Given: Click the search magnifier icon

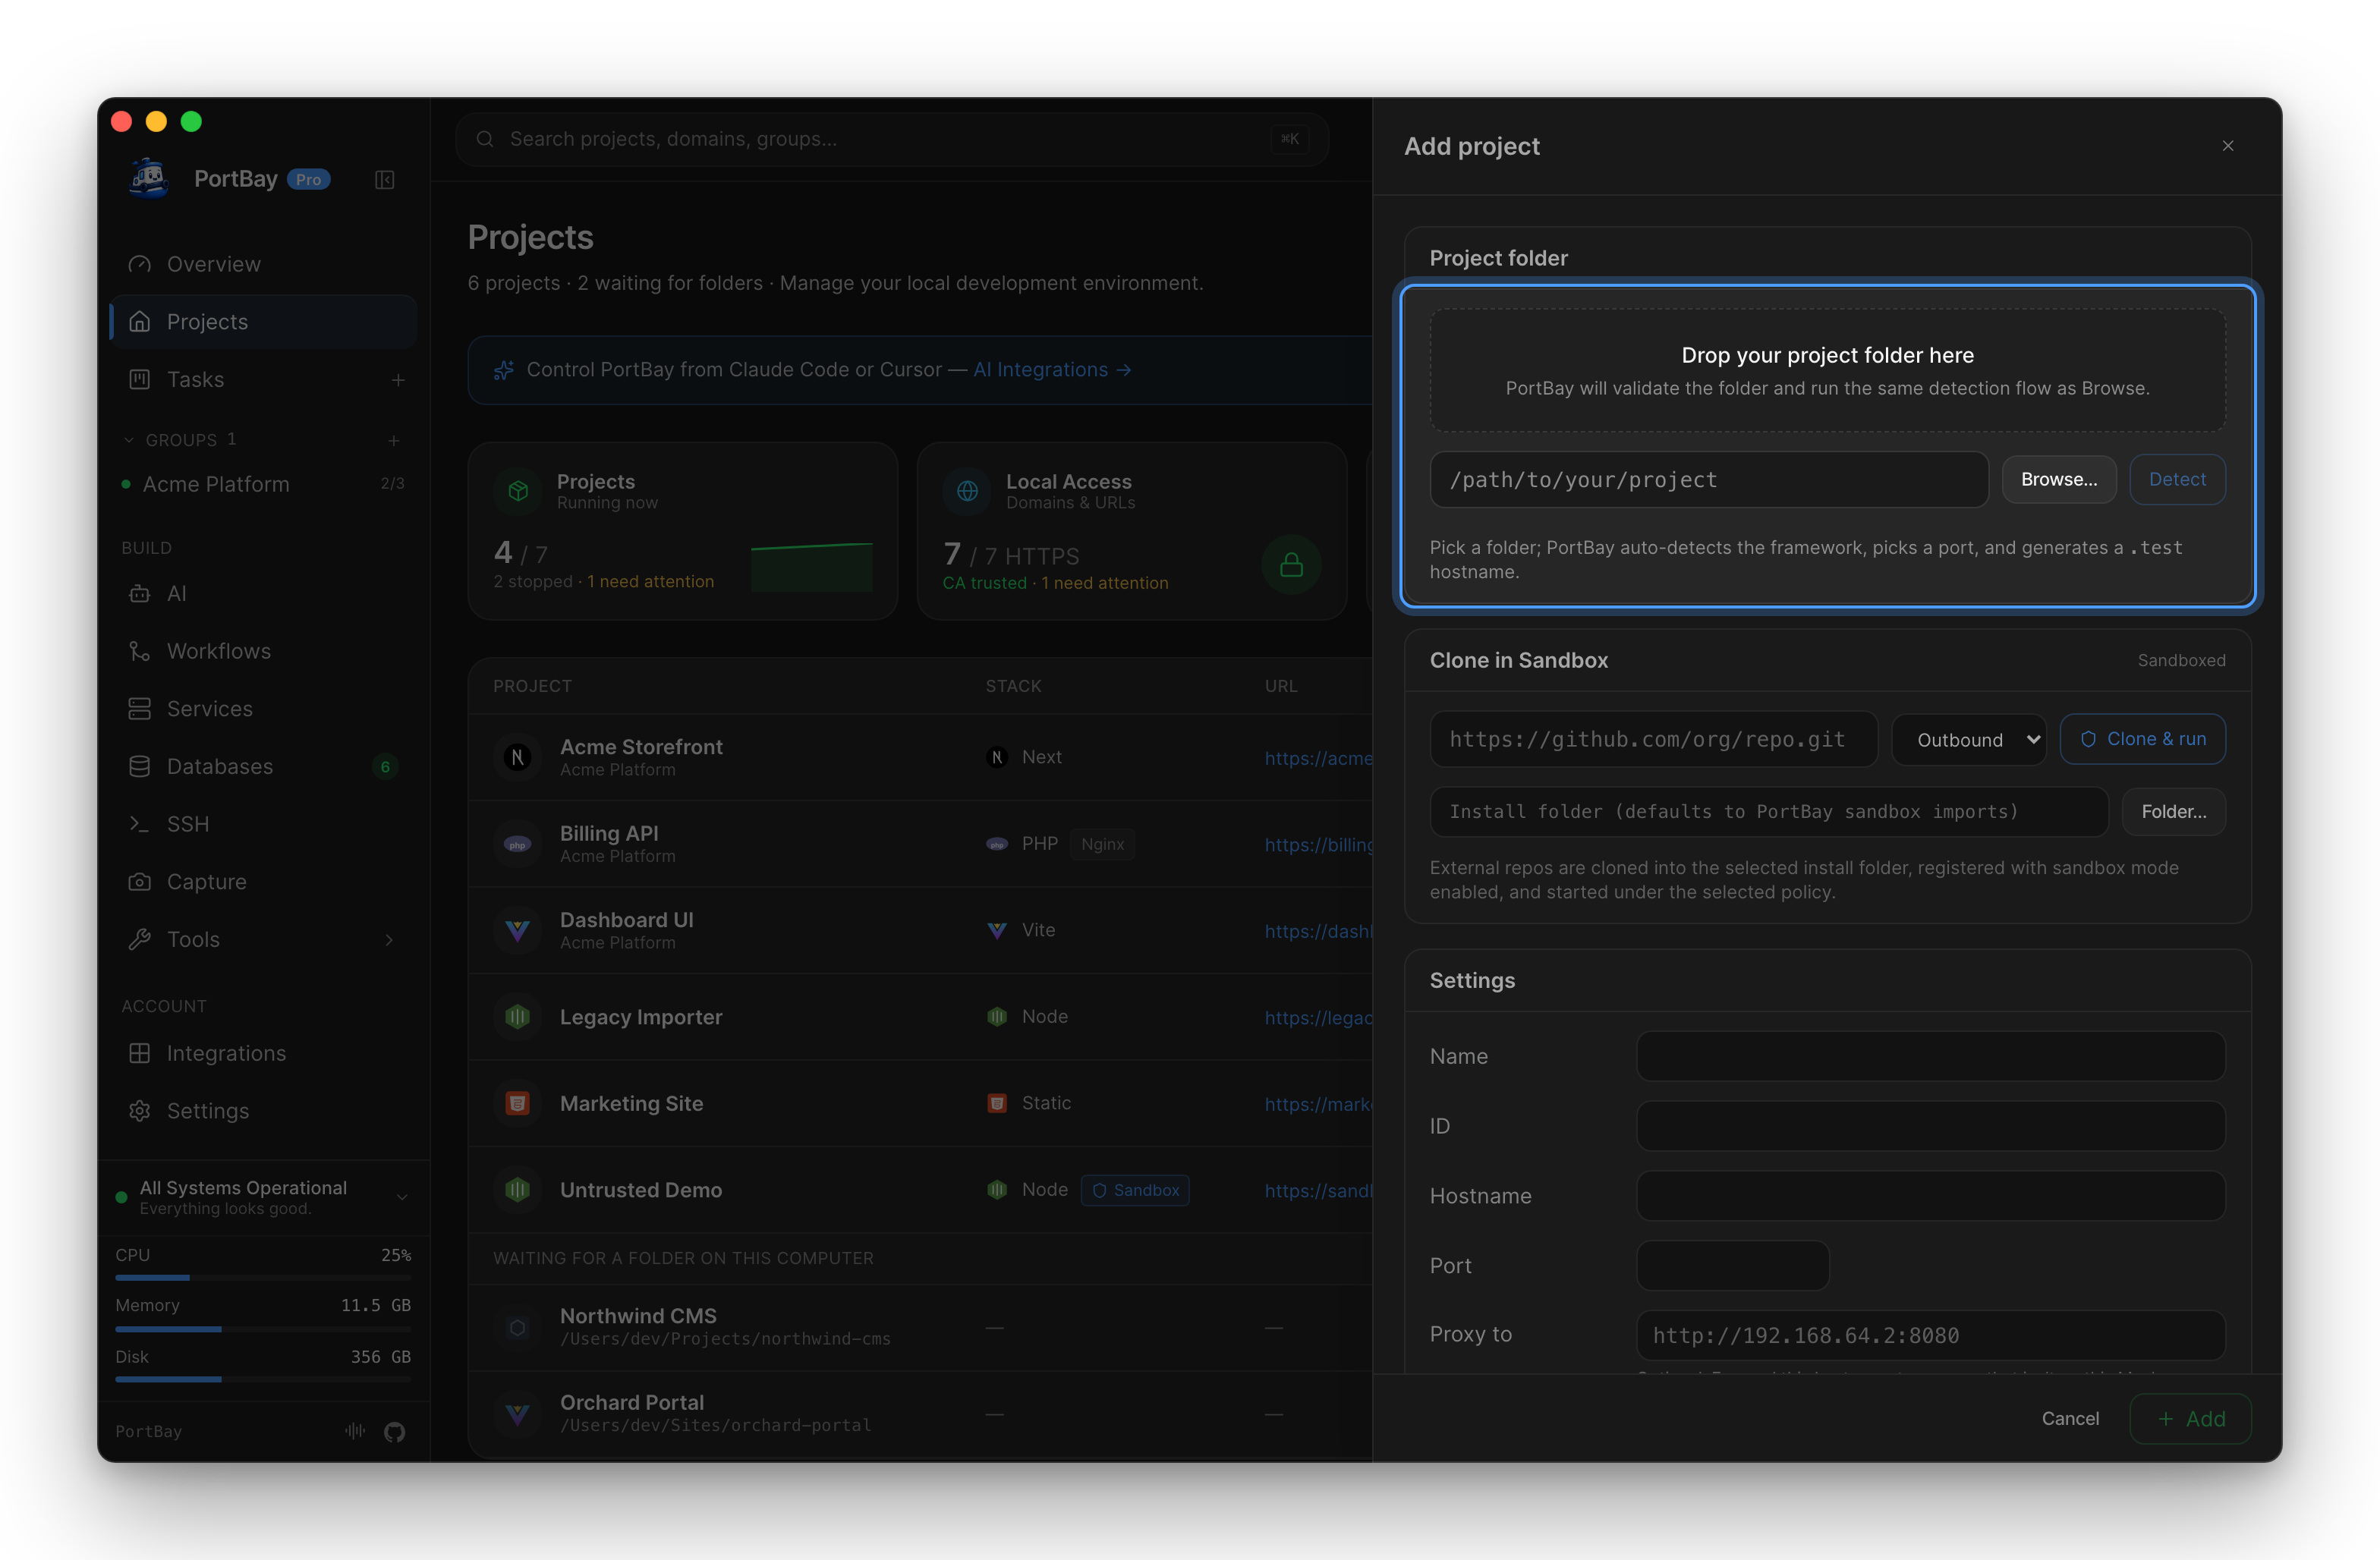Looking at the screenshot, I should pyautogui.click(x=485, y=139).
